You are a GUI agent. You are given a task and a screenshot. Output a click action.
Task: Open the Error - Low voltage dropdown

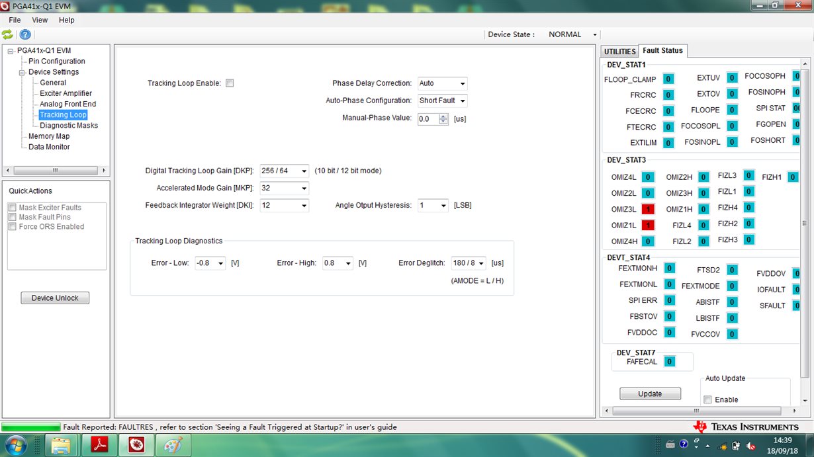tap(210, 263)
